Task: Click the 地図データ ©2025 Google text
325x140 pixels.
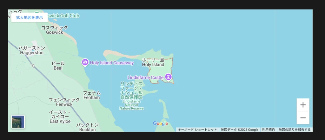Action: [x=239, y=130]
